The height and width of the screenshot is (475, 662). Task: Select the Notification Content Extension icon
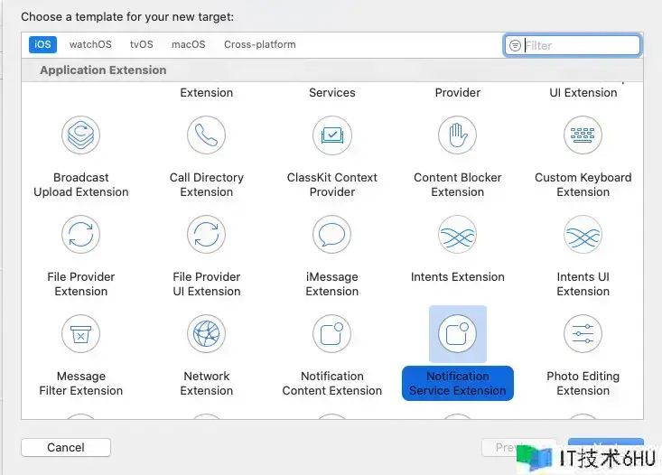pos(331,334)
